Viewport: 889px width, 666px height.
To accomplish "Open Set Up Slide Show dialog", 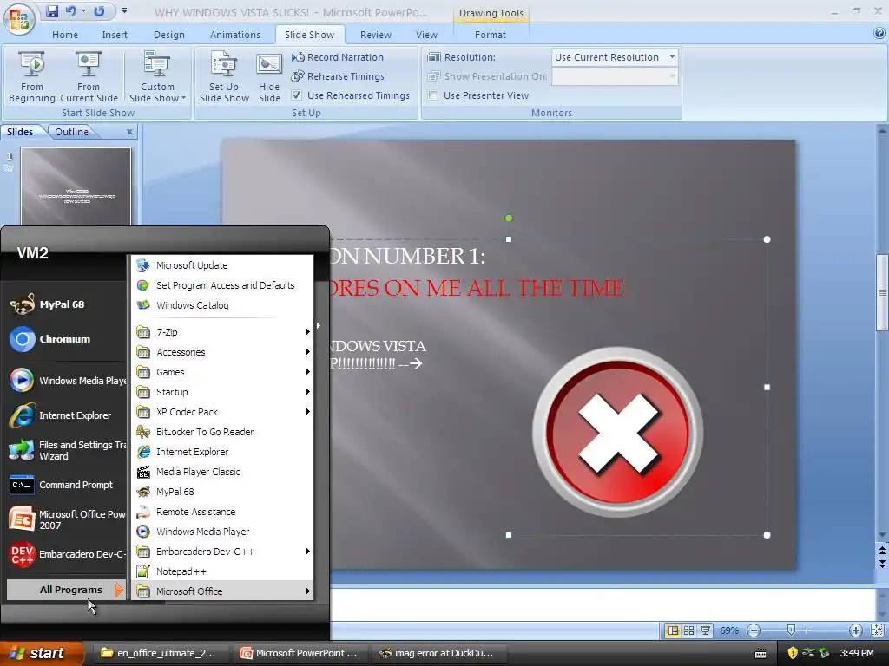I will (x=224, y=77).
